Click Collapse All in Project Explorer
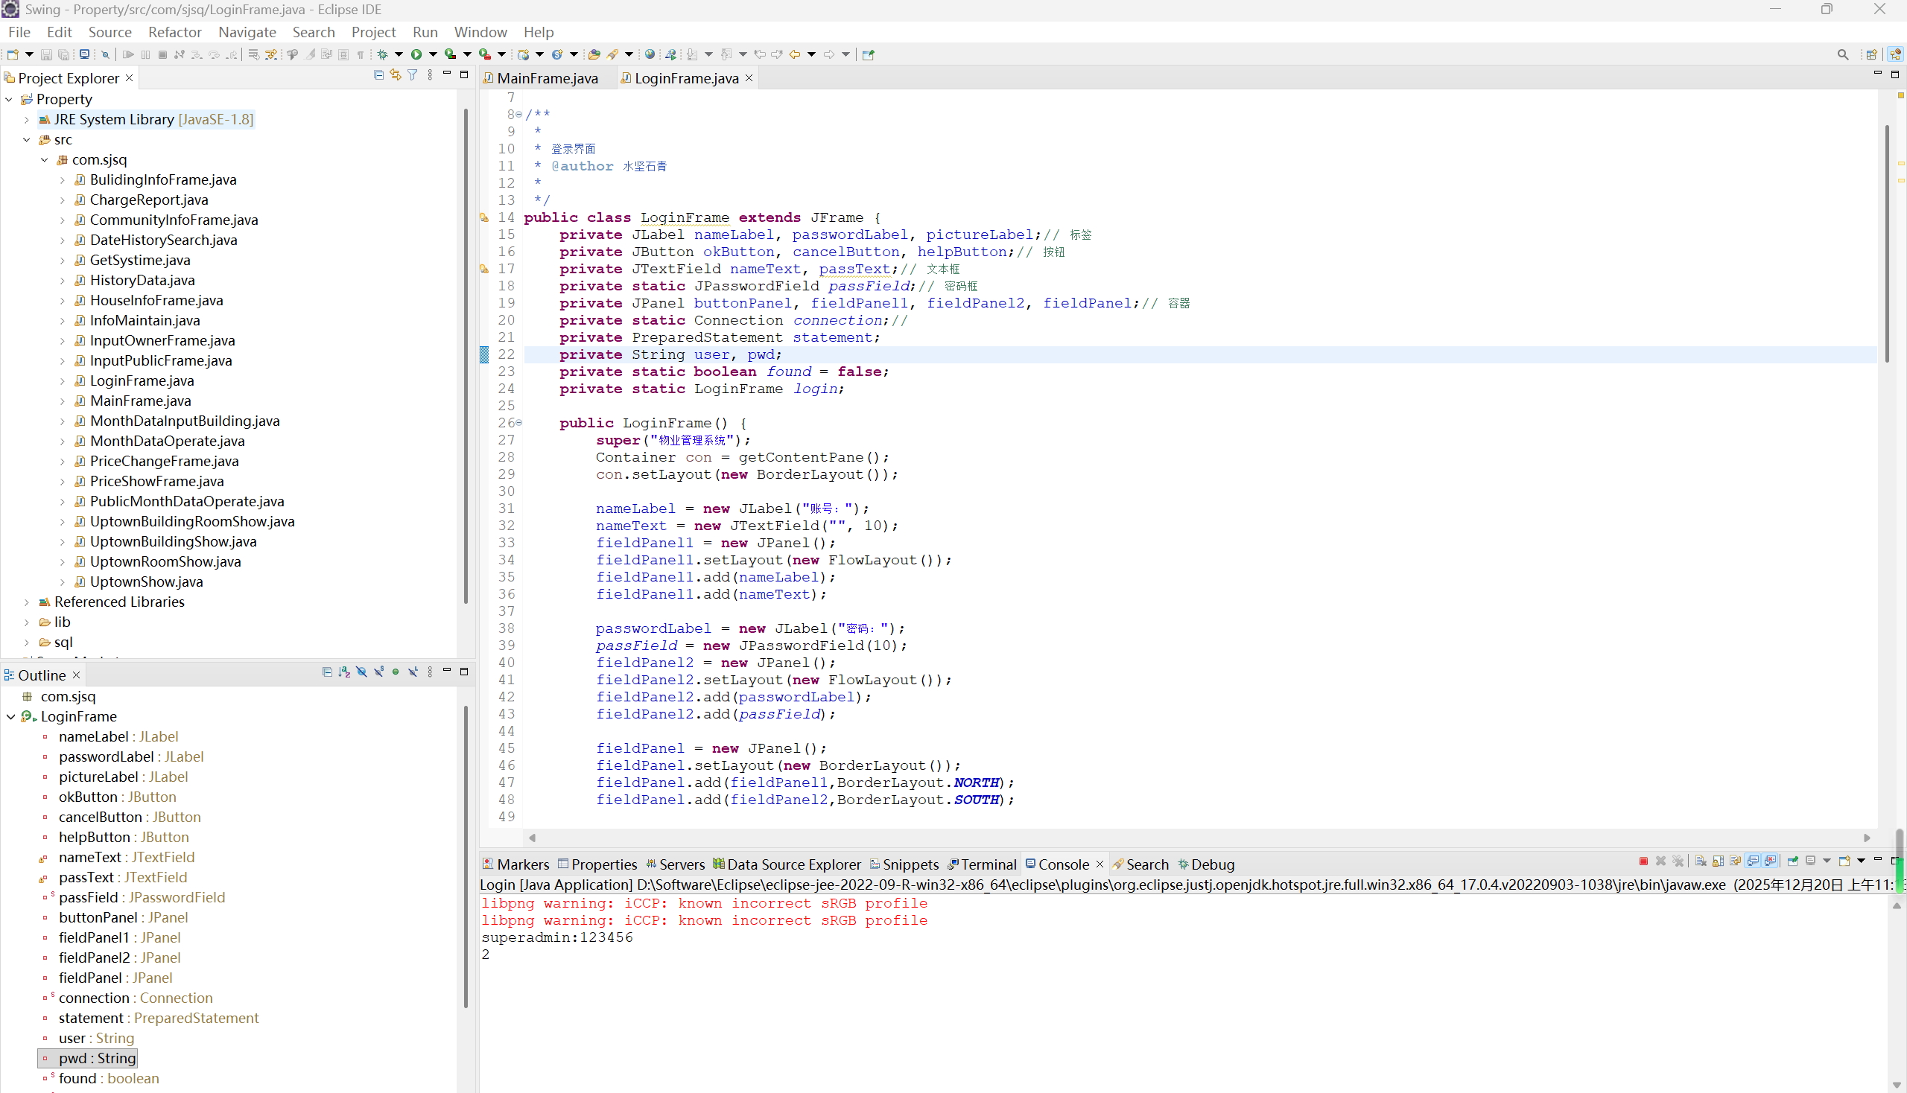Image resolution: width=1907 pixels, height=1093 pixels. tap(378, 75)
